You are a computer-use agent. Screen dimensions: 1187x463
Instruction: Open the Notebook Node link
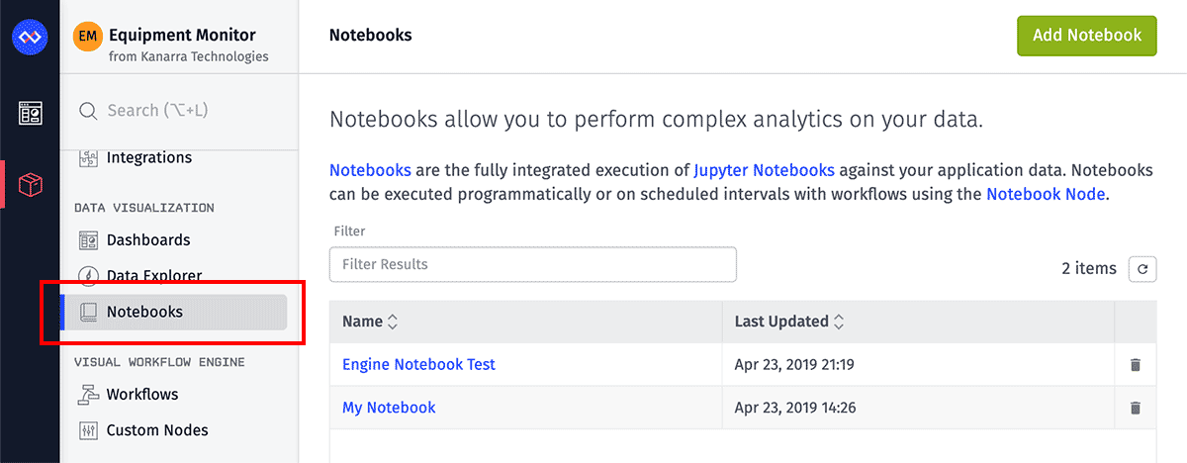(1046, 194)
